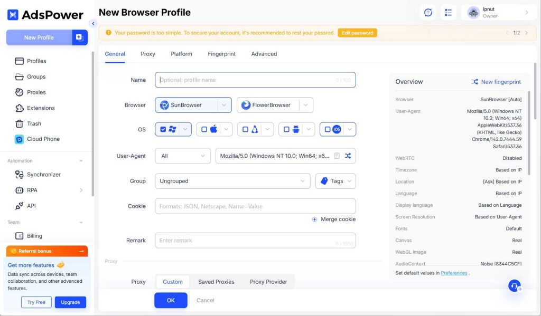541x316 pixels.
Task: Select the Saved Proxies tab
Action: click(216, 282)
